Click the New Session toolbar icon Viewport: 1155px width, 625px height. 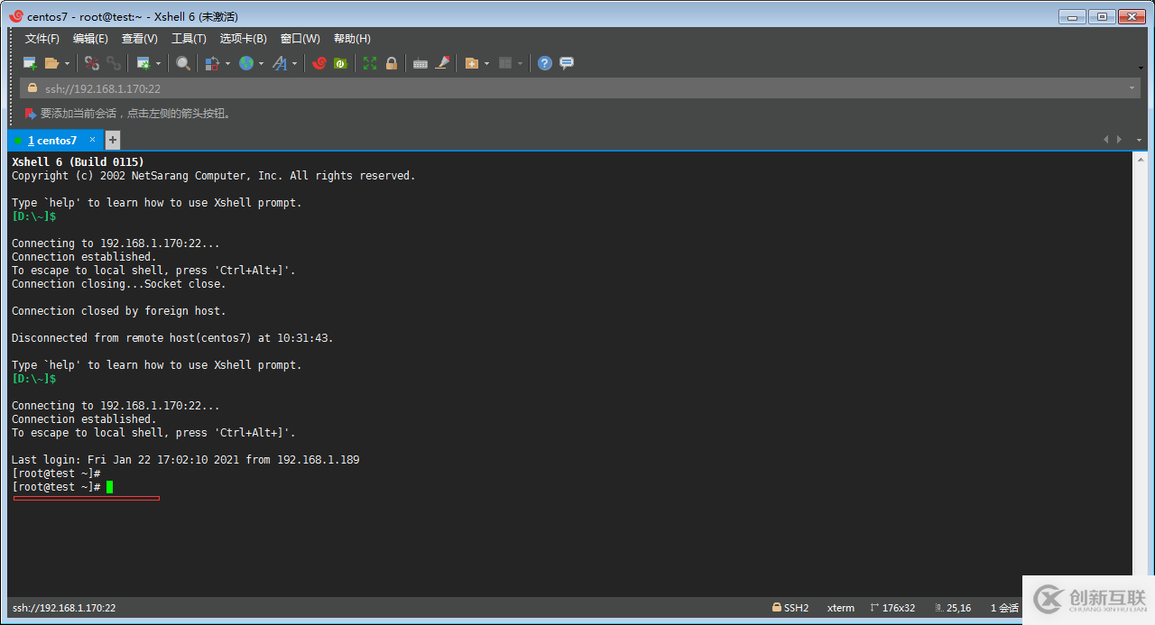[30, 63]
